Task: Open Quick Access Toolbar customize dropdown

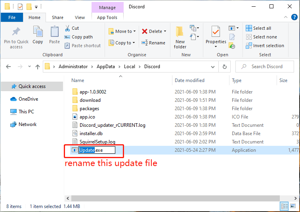Action: click(x=36, y=7)
